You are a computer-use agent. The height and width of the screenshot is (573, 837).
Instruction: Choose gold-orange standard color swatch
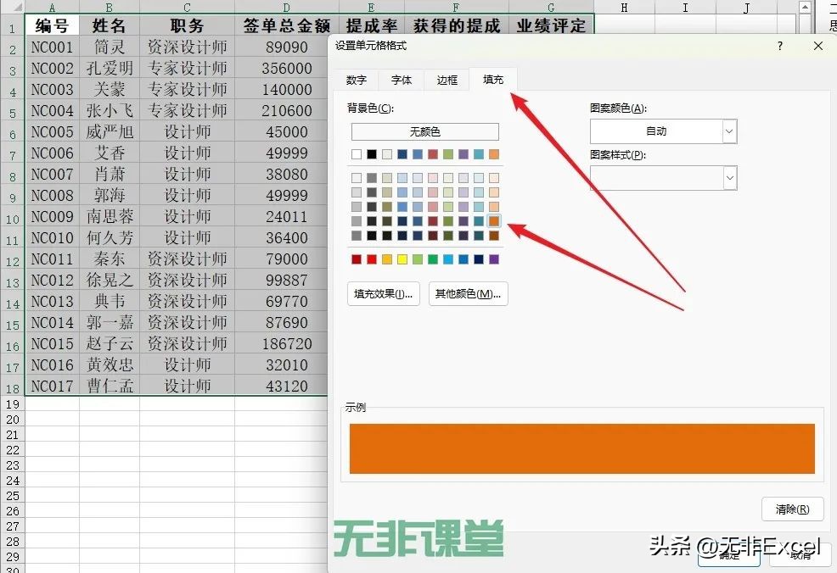[x=387, y=259]
